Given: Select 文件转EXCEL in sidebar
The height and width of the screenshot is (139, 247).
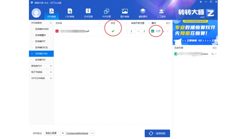Looking at the screenshot, I should coord(41,48).
